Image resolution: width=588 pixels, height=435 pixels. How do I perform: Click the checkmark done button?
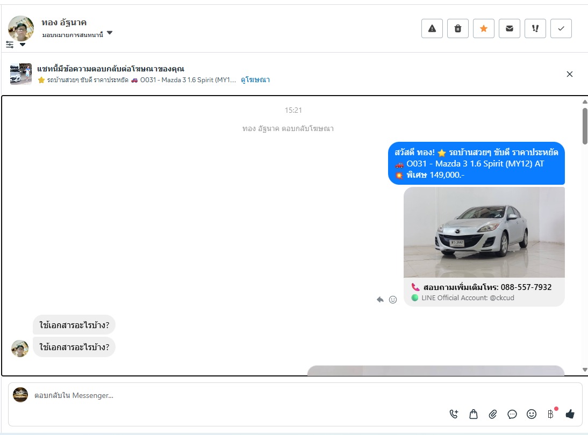click(x=561, y=28)
